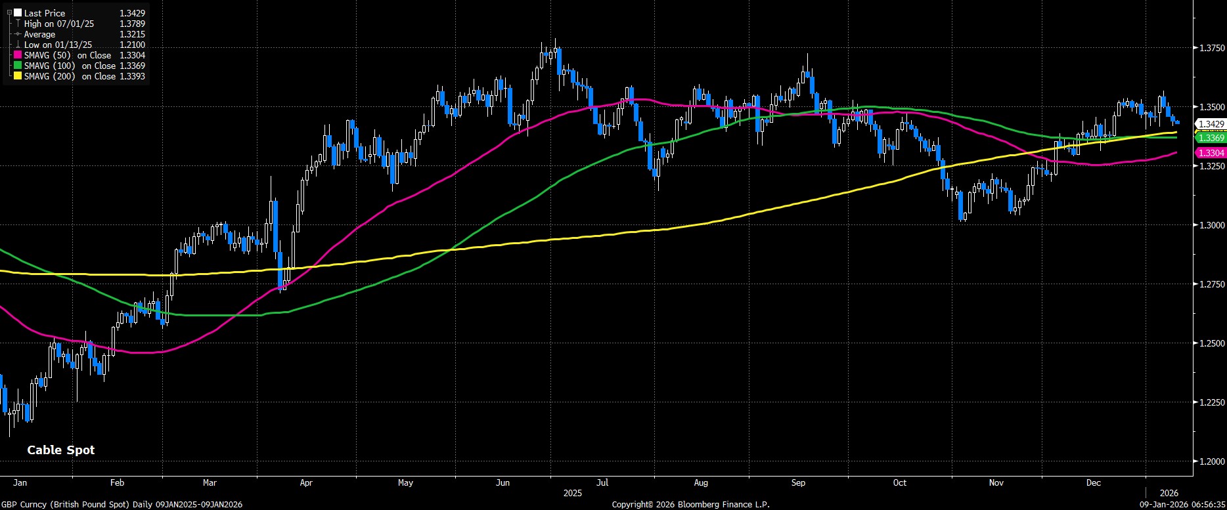Click the 'Cable Spot' chart annotation
Screen dimensions: 1227x510
[60, 450]
